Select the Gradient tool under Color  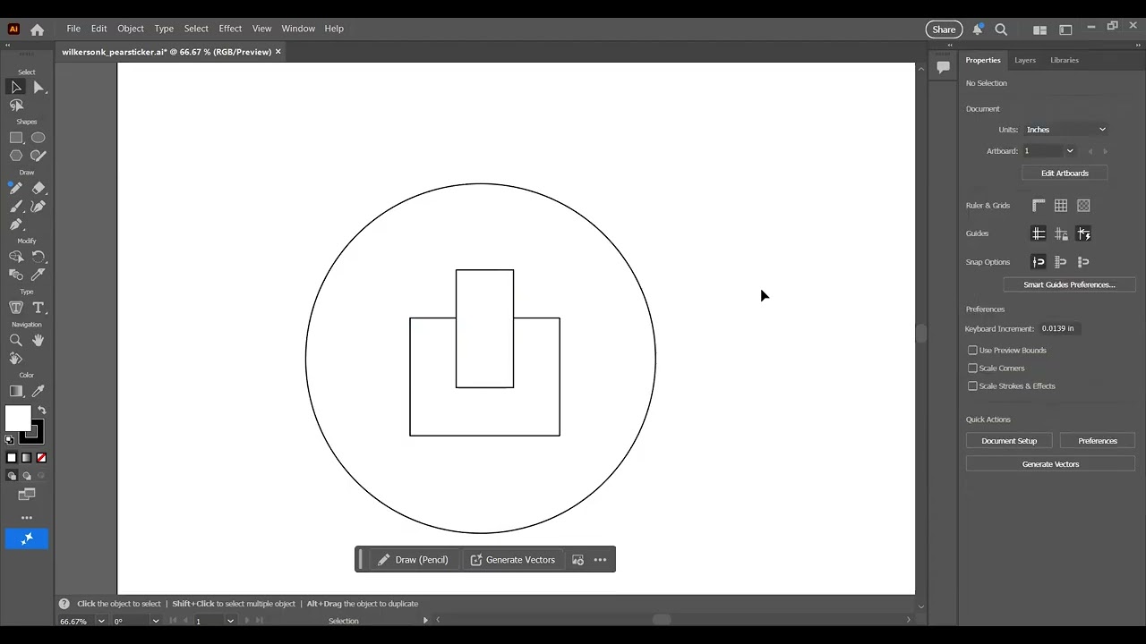tap(16, 391)
